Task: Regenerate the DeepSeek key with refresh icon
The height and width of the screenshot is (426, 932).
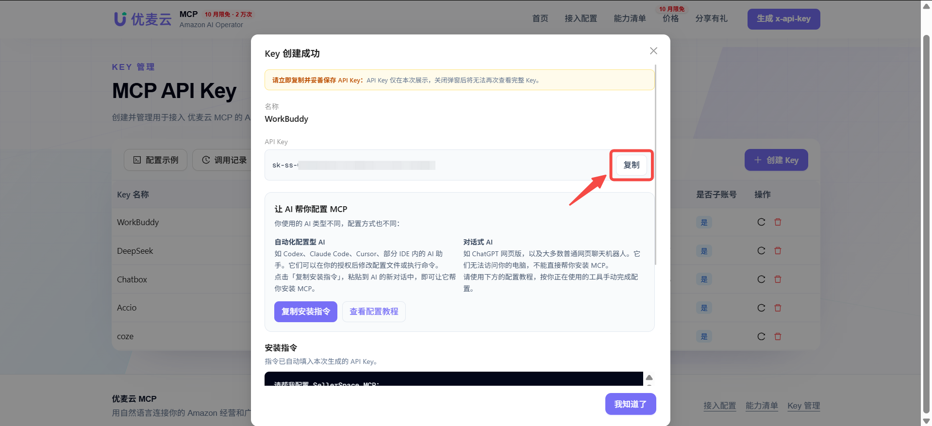Action: [761, 251]
